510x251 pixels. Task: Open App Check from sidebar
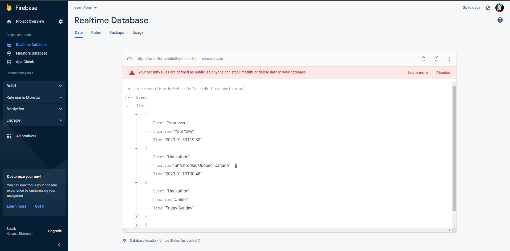tap(25, 62)
